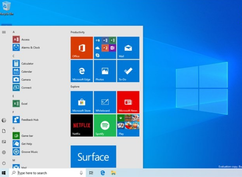Click the letter M group header
This screenshot has width=242, height=177.
click(14, 160)
